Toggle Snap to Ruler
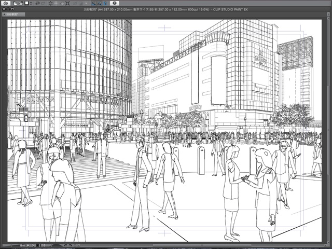The width and height of the screenshot is (332, 249). click(93, 3)
